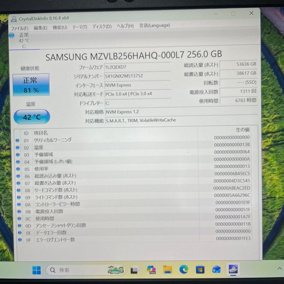
Task: Click raw value 000000ABEAC2ED
Action: tap(231, 188)
